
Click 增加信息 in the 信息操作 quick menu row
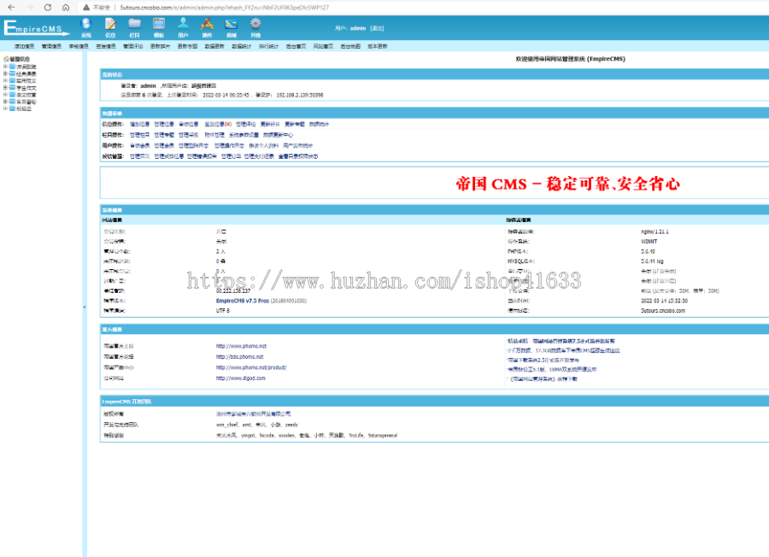[140, 124]
